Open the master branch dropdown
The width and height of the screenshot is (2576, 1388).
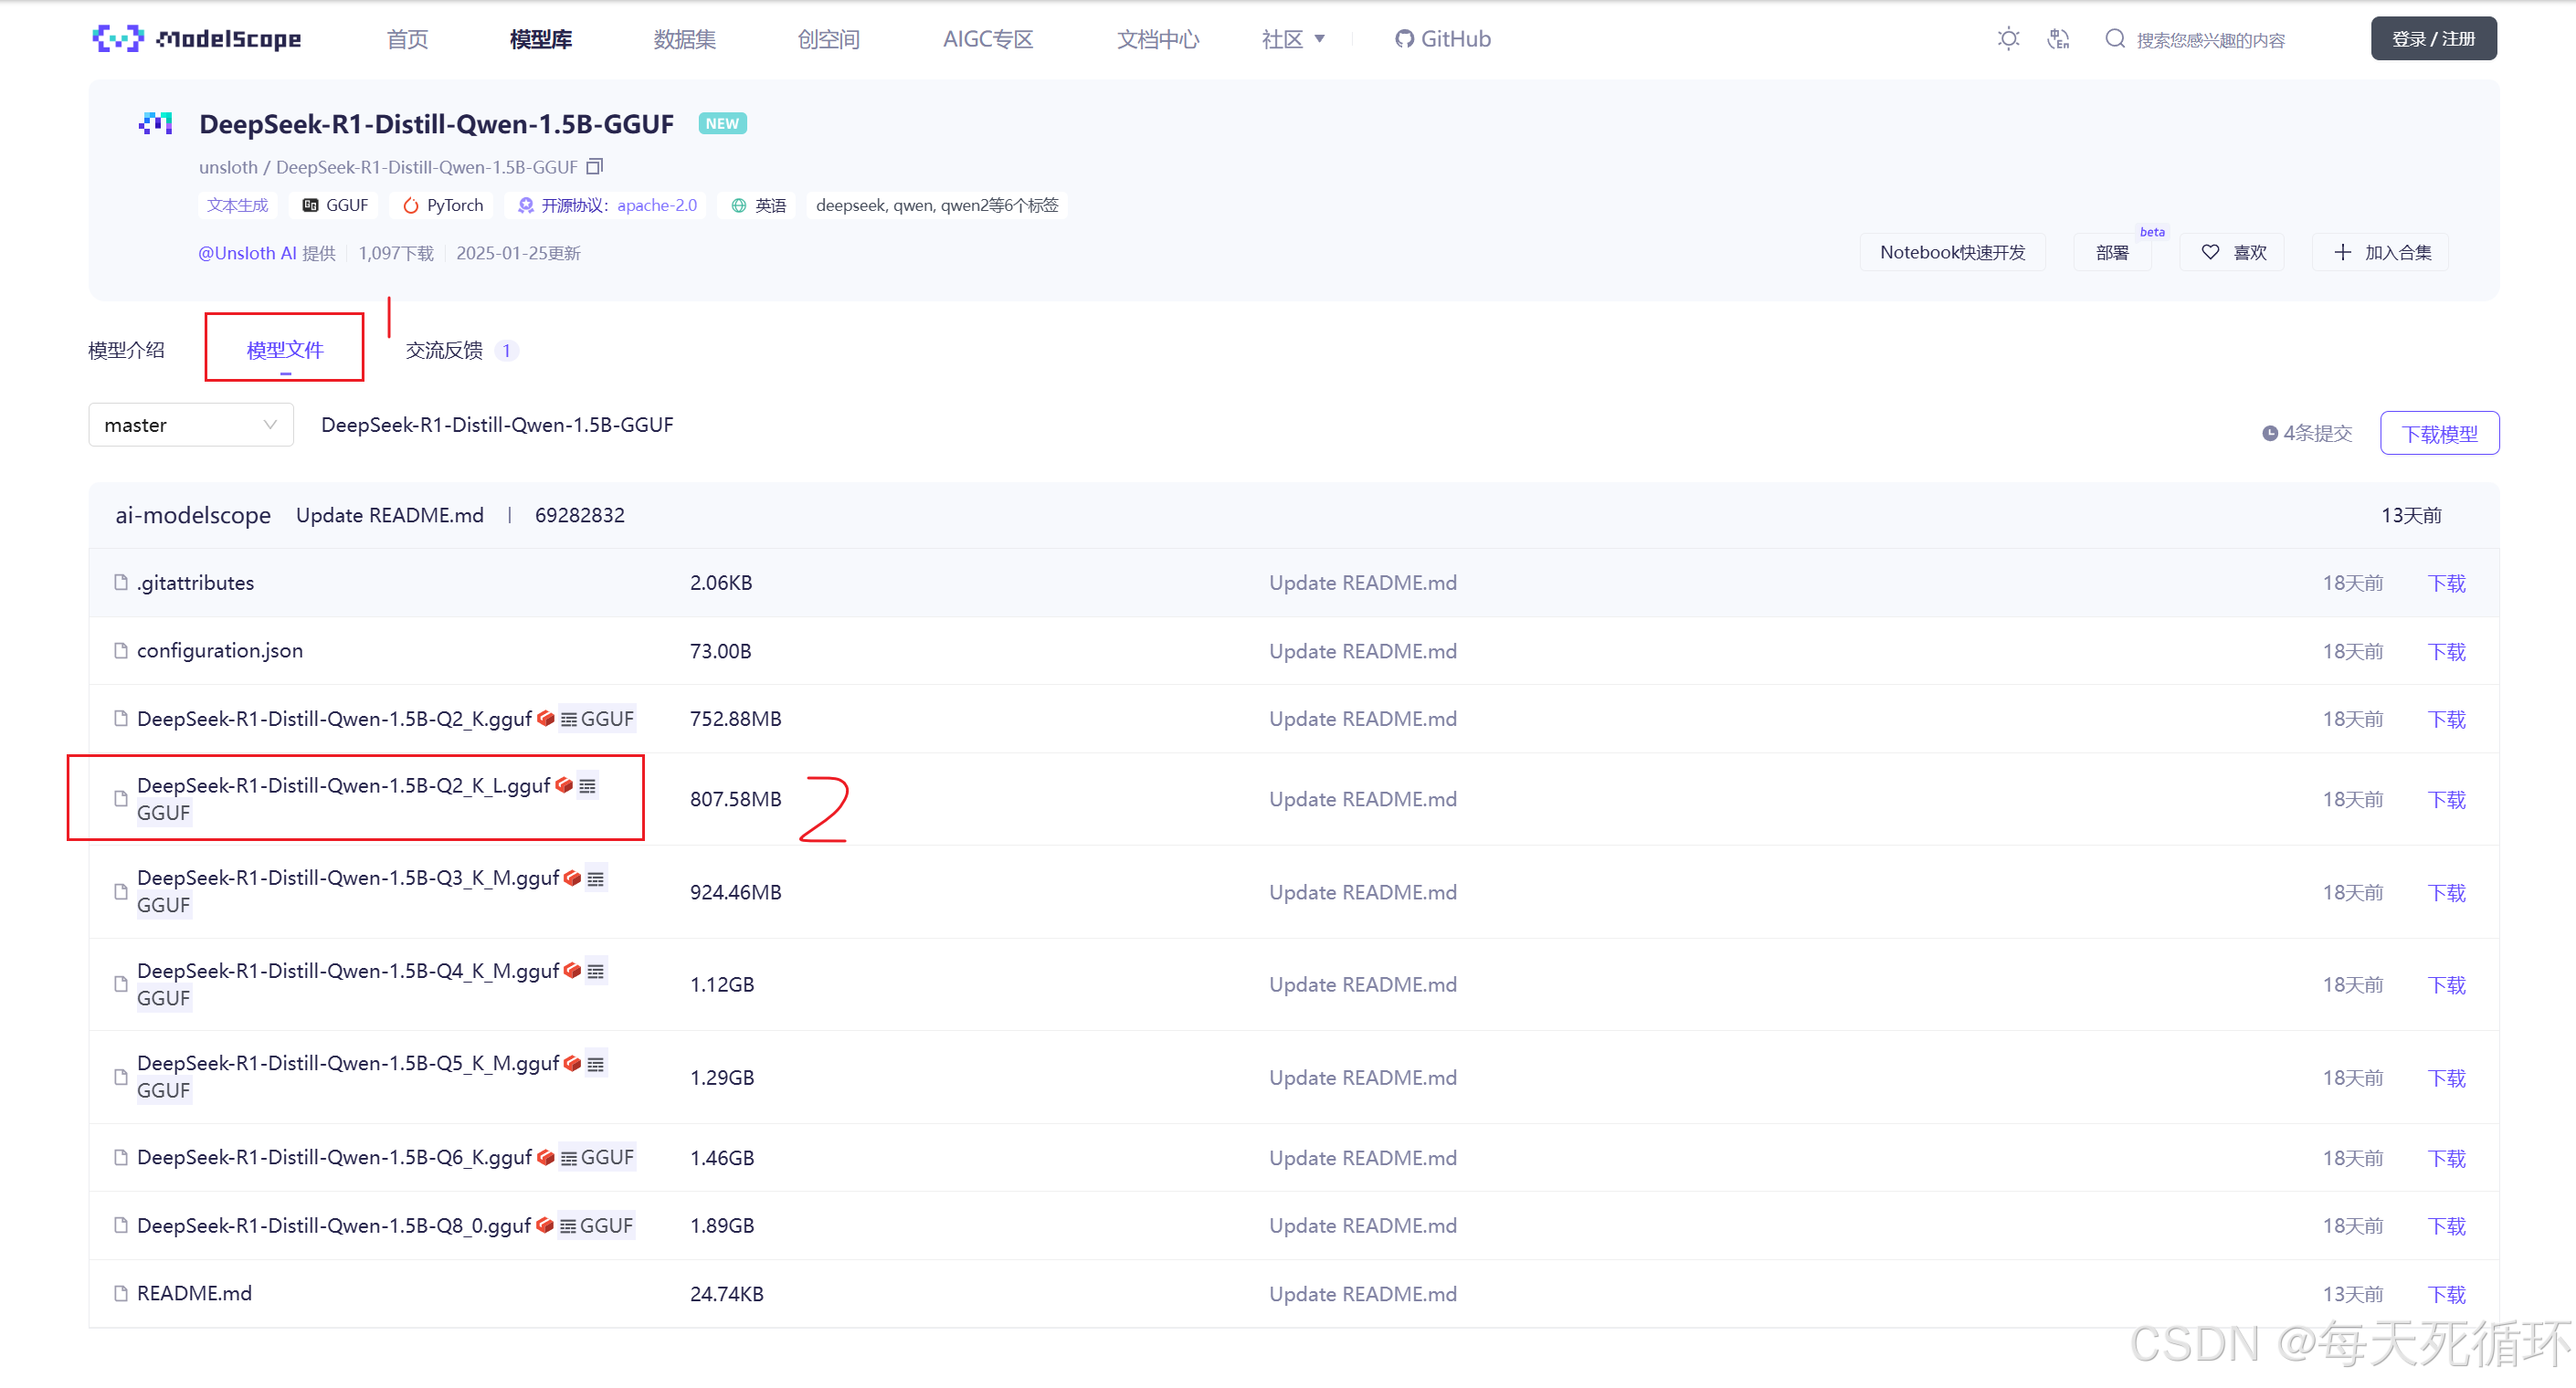190,425
